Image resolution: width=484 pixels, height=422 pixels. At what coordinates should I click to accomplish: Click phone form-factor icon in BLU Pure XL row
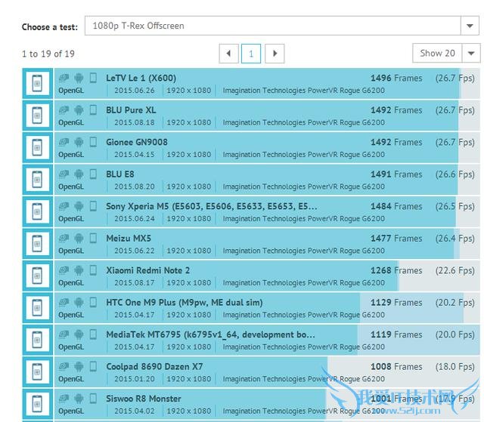93,110
